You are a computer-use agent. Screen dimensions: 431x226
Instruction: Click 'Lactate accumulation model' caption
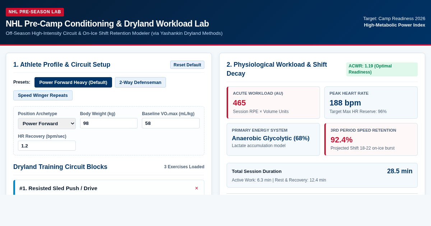coord(259,146)
